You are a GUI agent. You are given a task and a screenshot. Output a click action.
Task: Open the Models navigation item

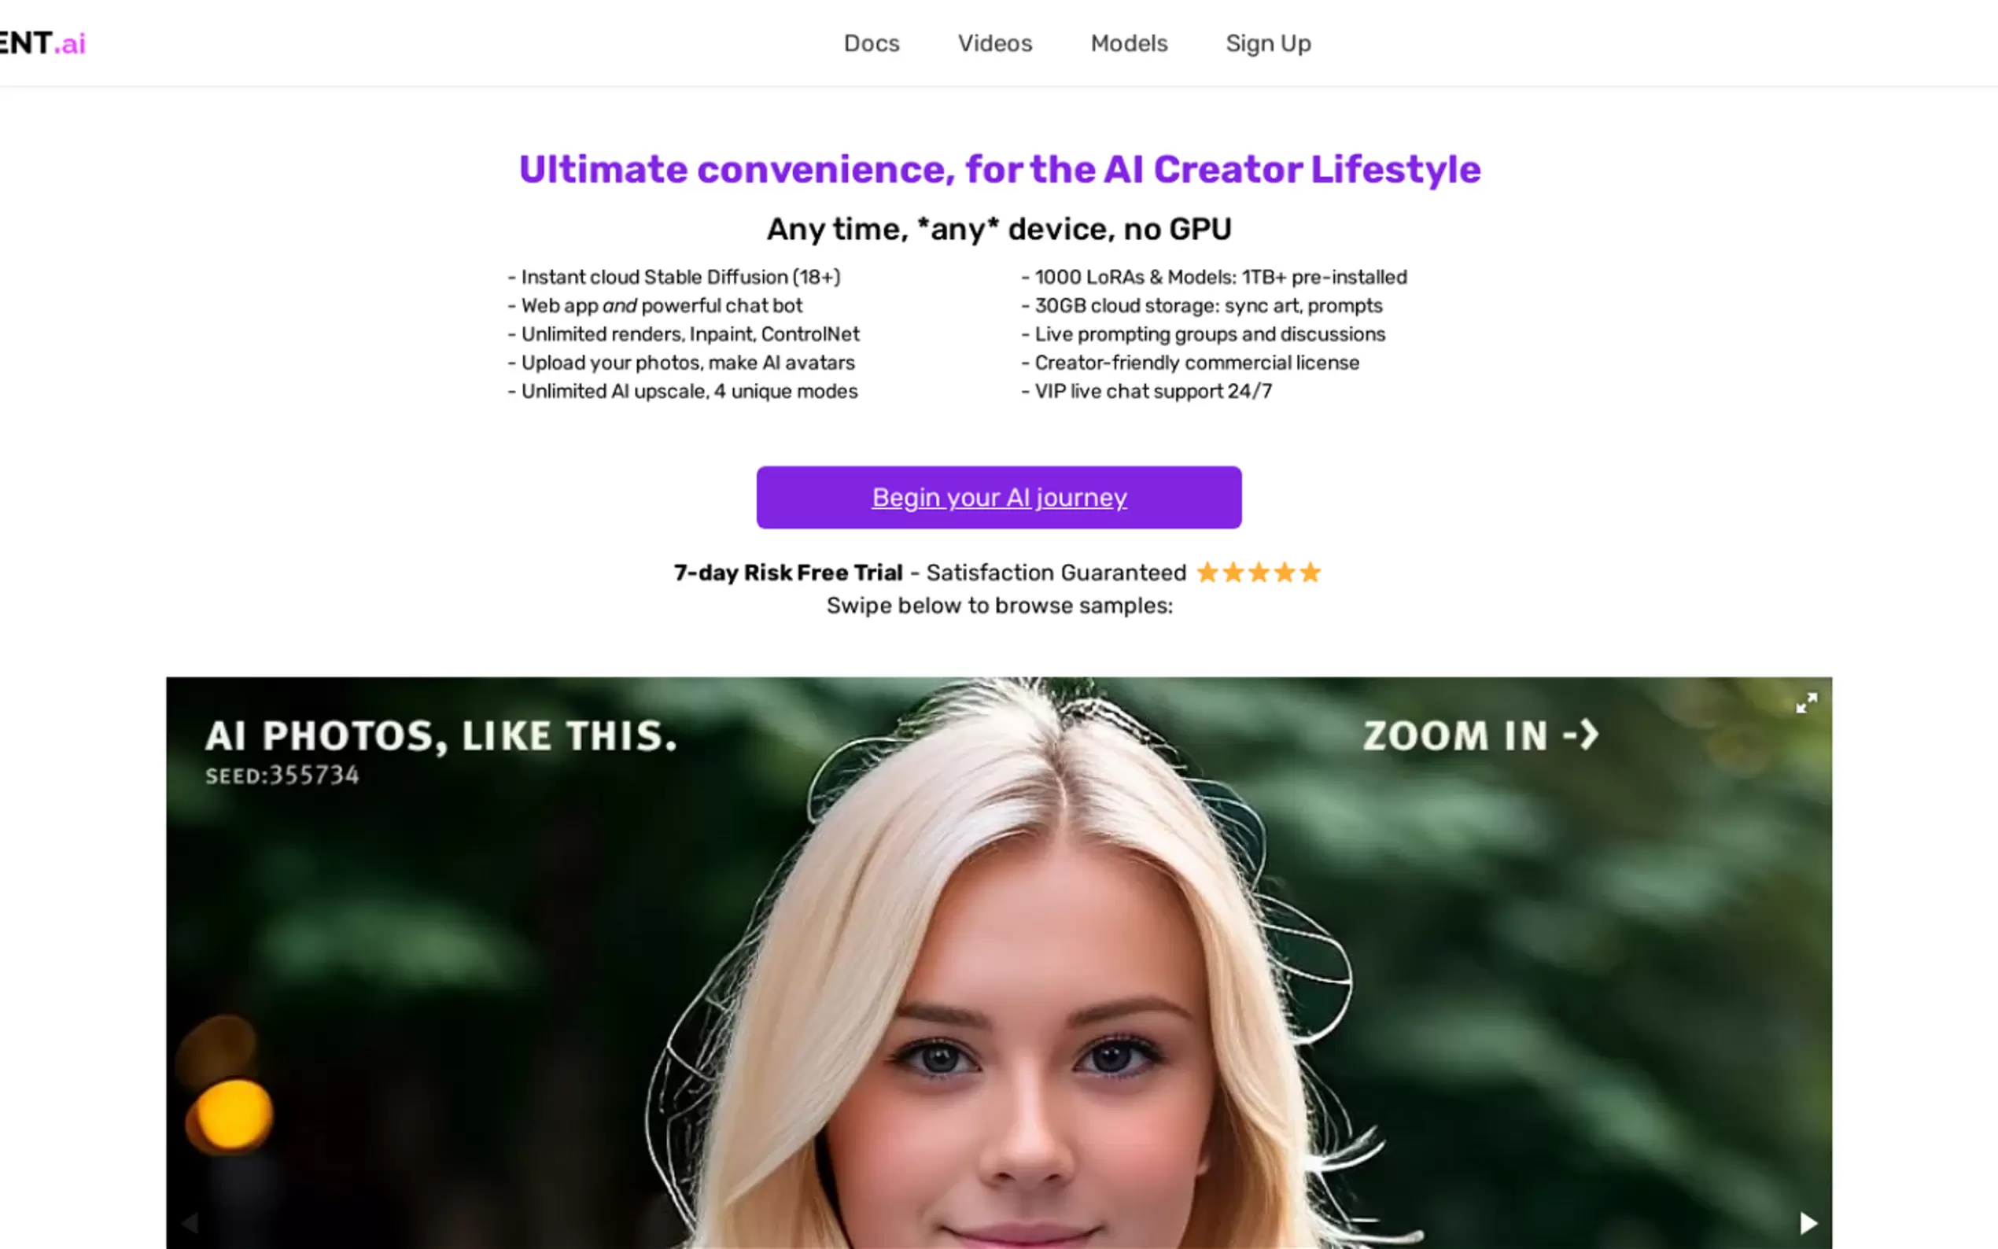[1129, 43]
